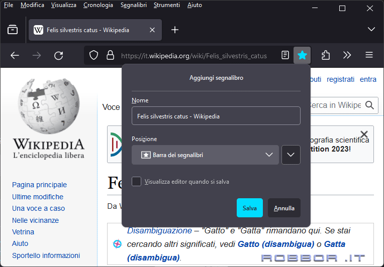The width and height of the screenshot is (384, 267).
Task: Reload the current page
Action: click(x=58, y=56)
